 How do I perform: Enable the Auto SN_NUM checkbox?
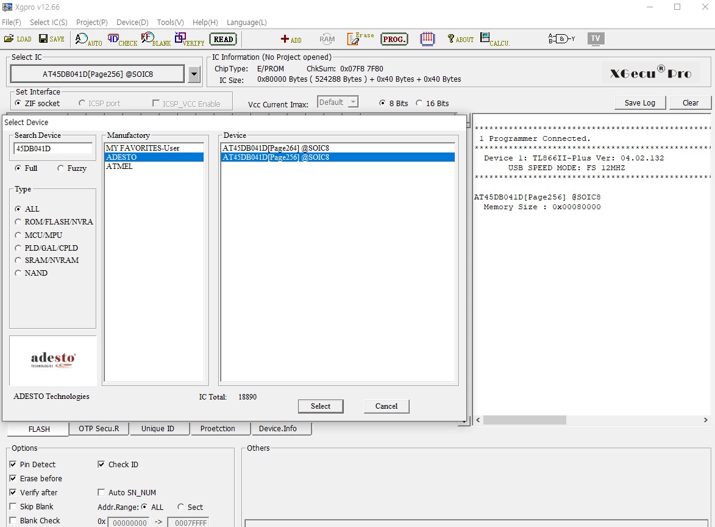(102, 493)
